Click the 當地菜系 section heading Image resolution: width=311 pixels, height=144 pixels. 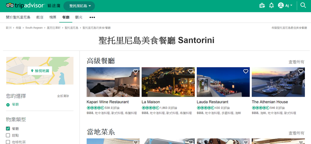101,132
